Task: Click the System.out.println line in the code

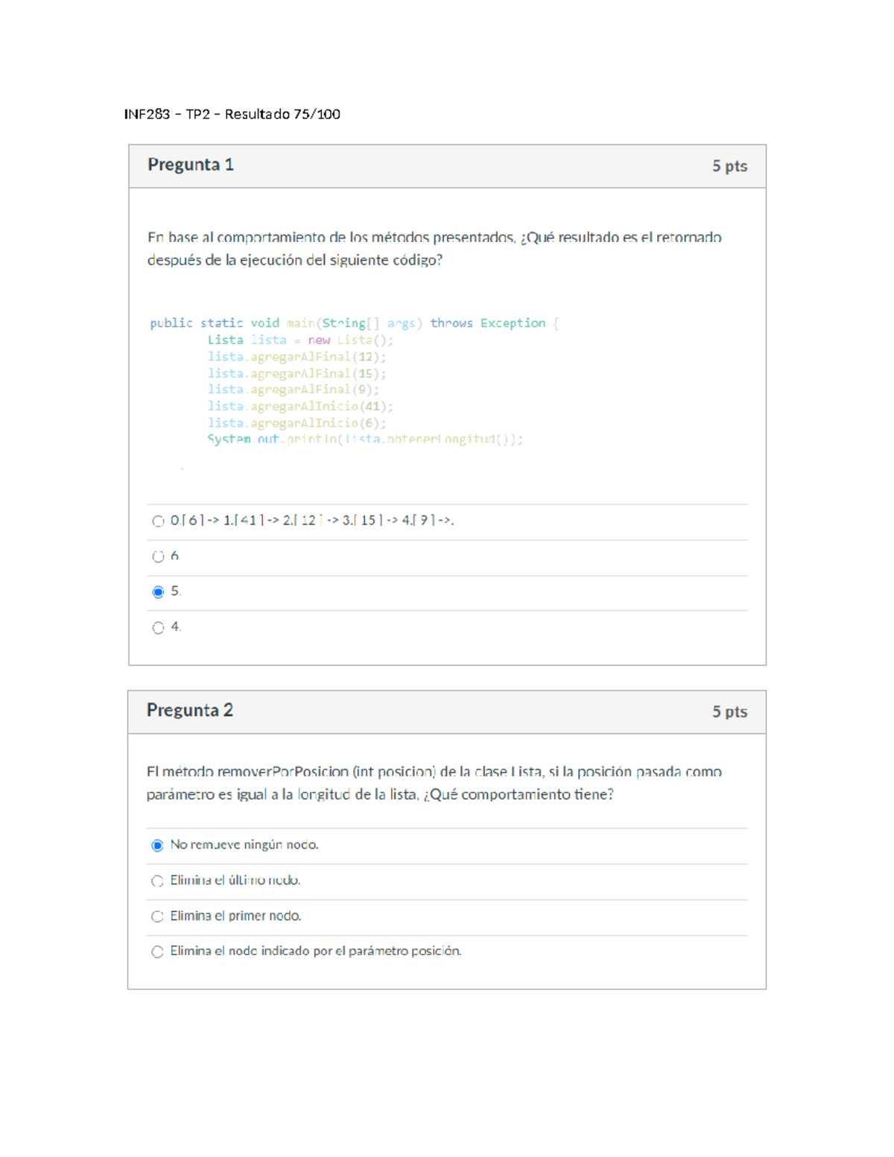Action: [x=365, y=439]
